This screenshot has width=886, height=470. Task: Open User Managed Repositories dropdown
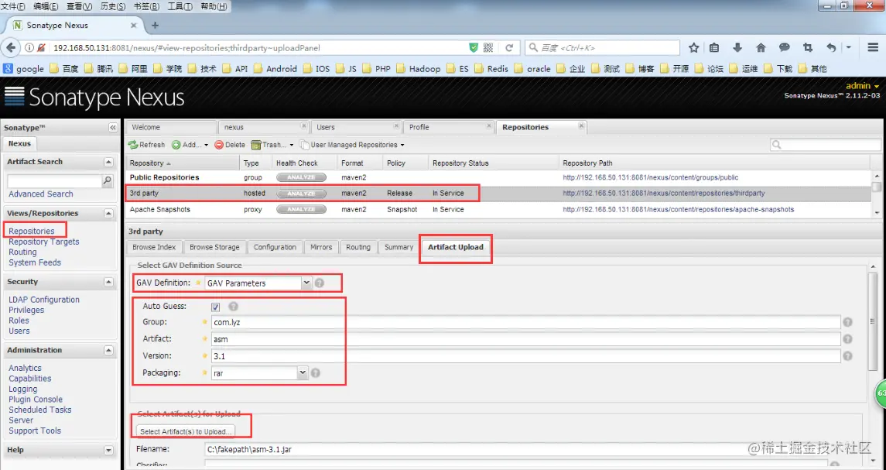(x=352, y=145)
